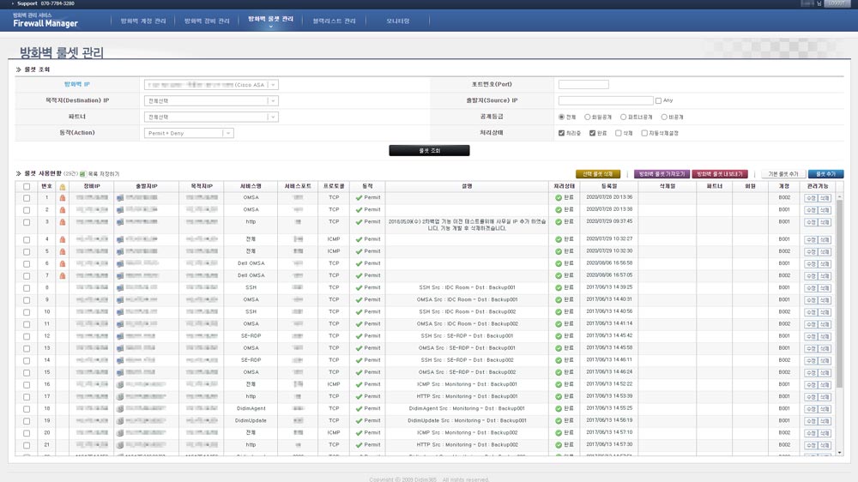Click the 수정 button in row 1
The height and width of the screenshot is (482, 858).
811,198
